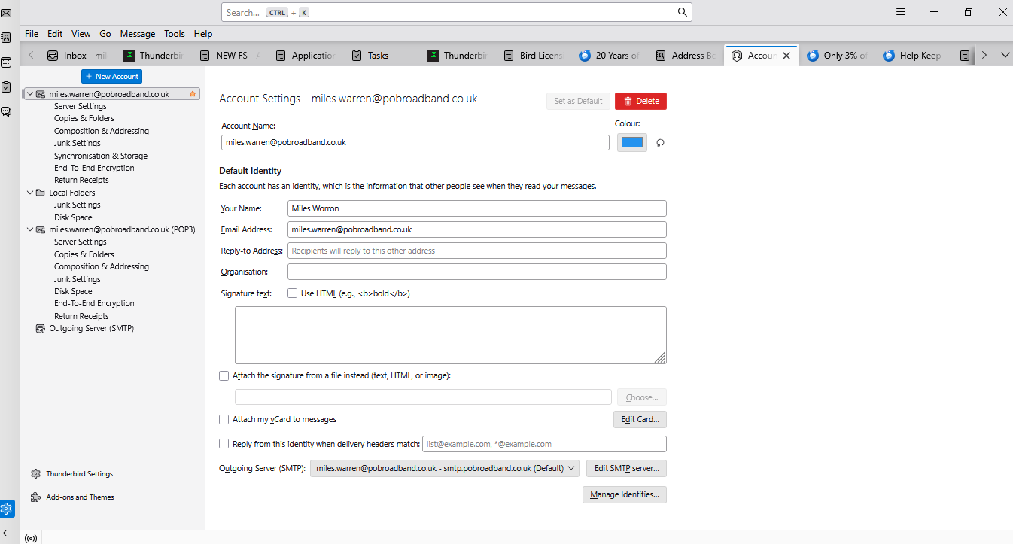Select Synchronisation & Storage settings

tap(101, 156)
